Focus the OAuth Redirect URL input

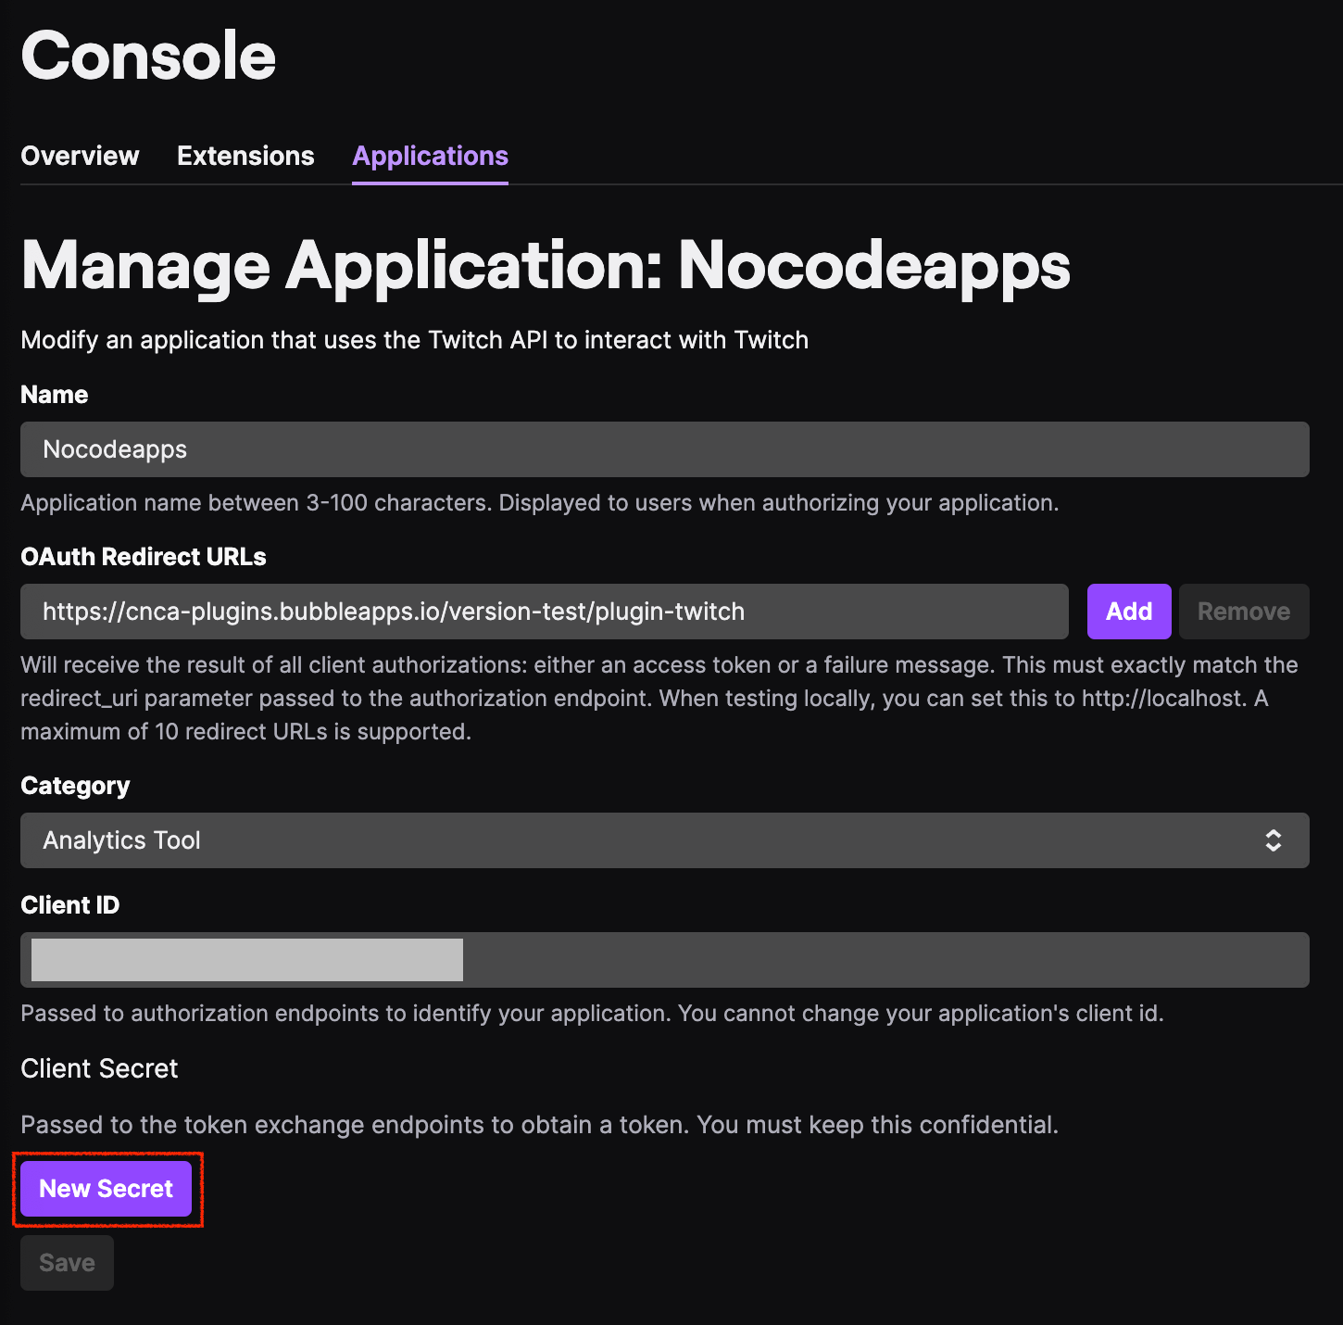[544, 612]
